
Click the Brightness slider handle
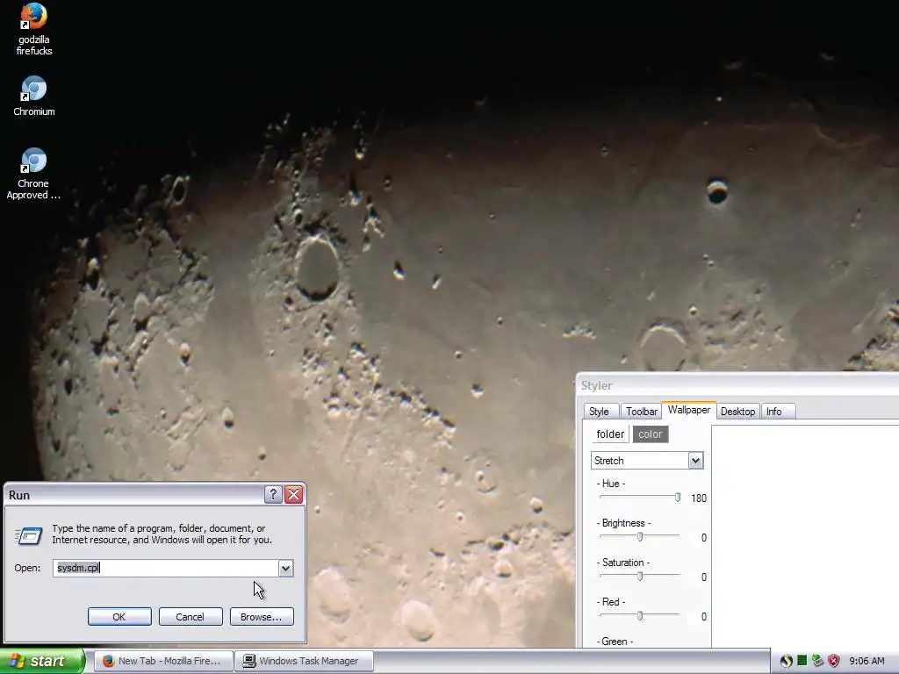[640, 537]
